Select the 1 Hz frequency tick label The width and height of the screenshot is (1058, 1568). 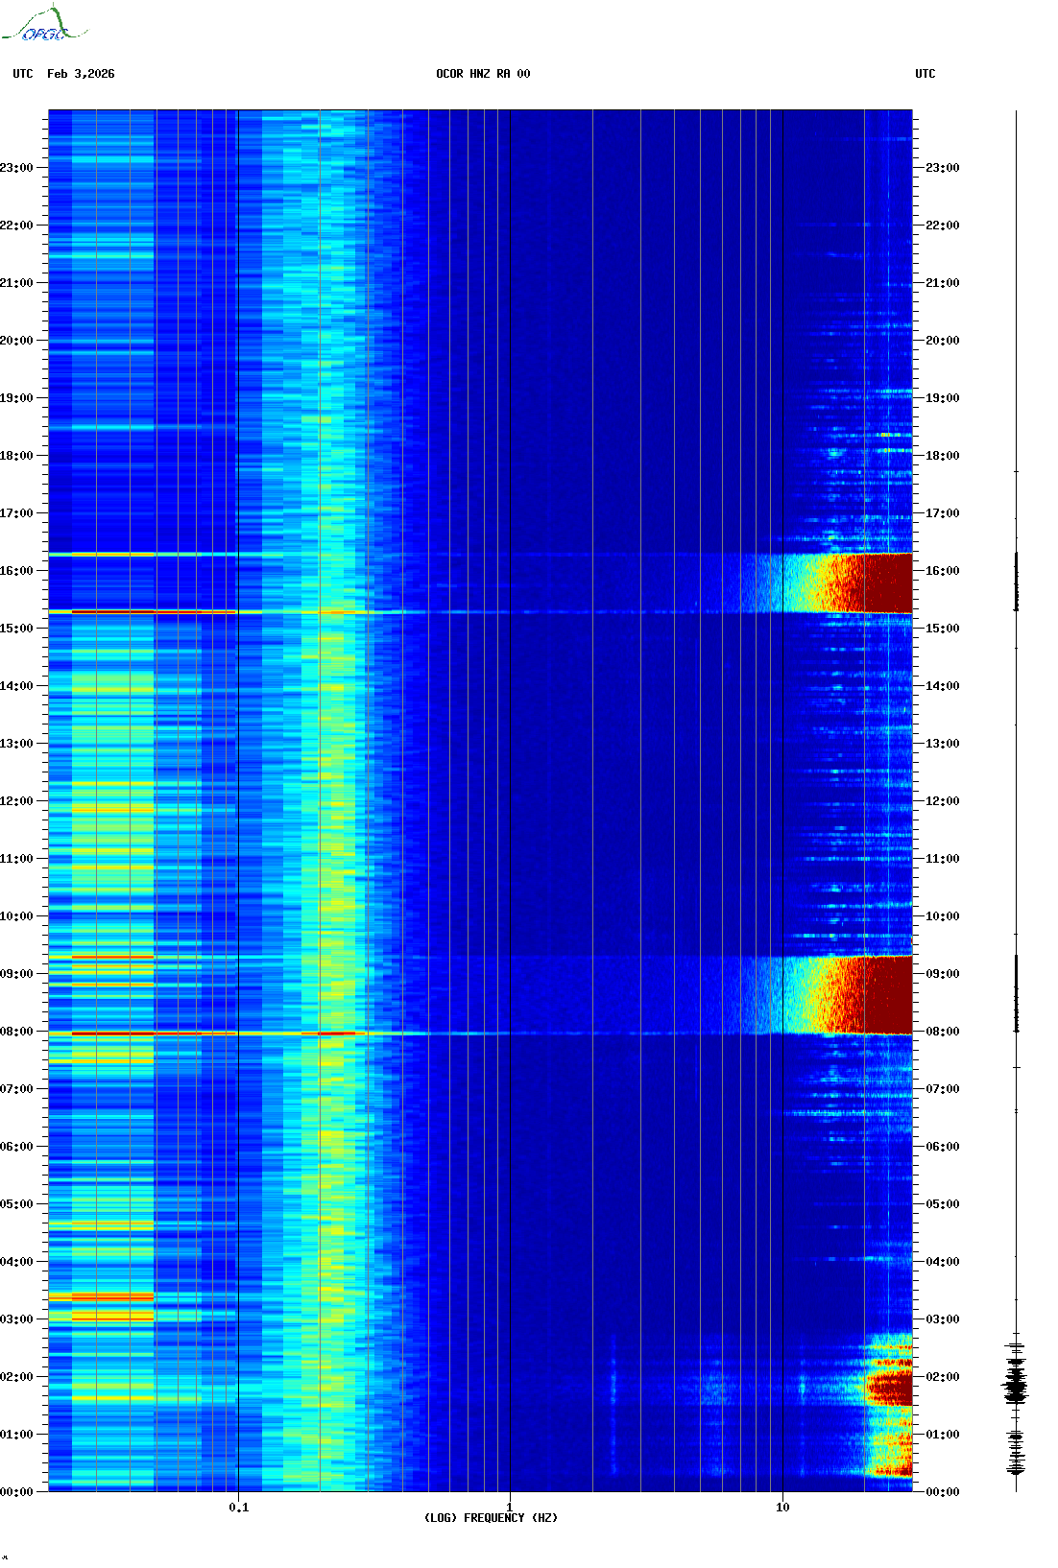tap(509, 1508)
